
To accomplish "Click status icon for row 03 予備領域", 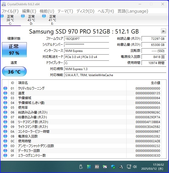I will click(5, 98).
